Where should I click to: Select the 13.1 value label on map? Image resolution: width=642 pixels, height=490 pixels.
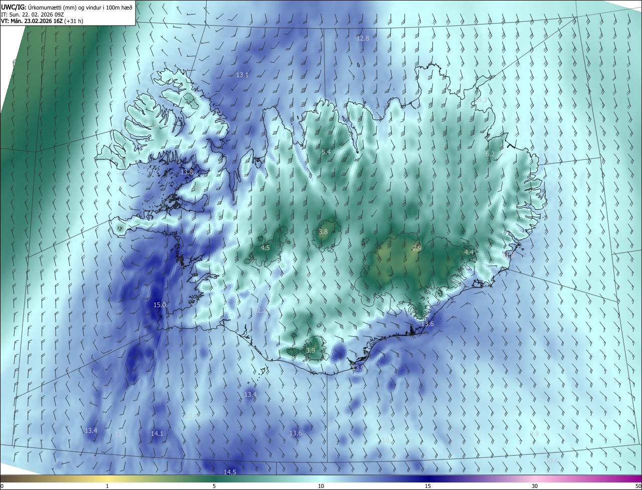(242, 75)
